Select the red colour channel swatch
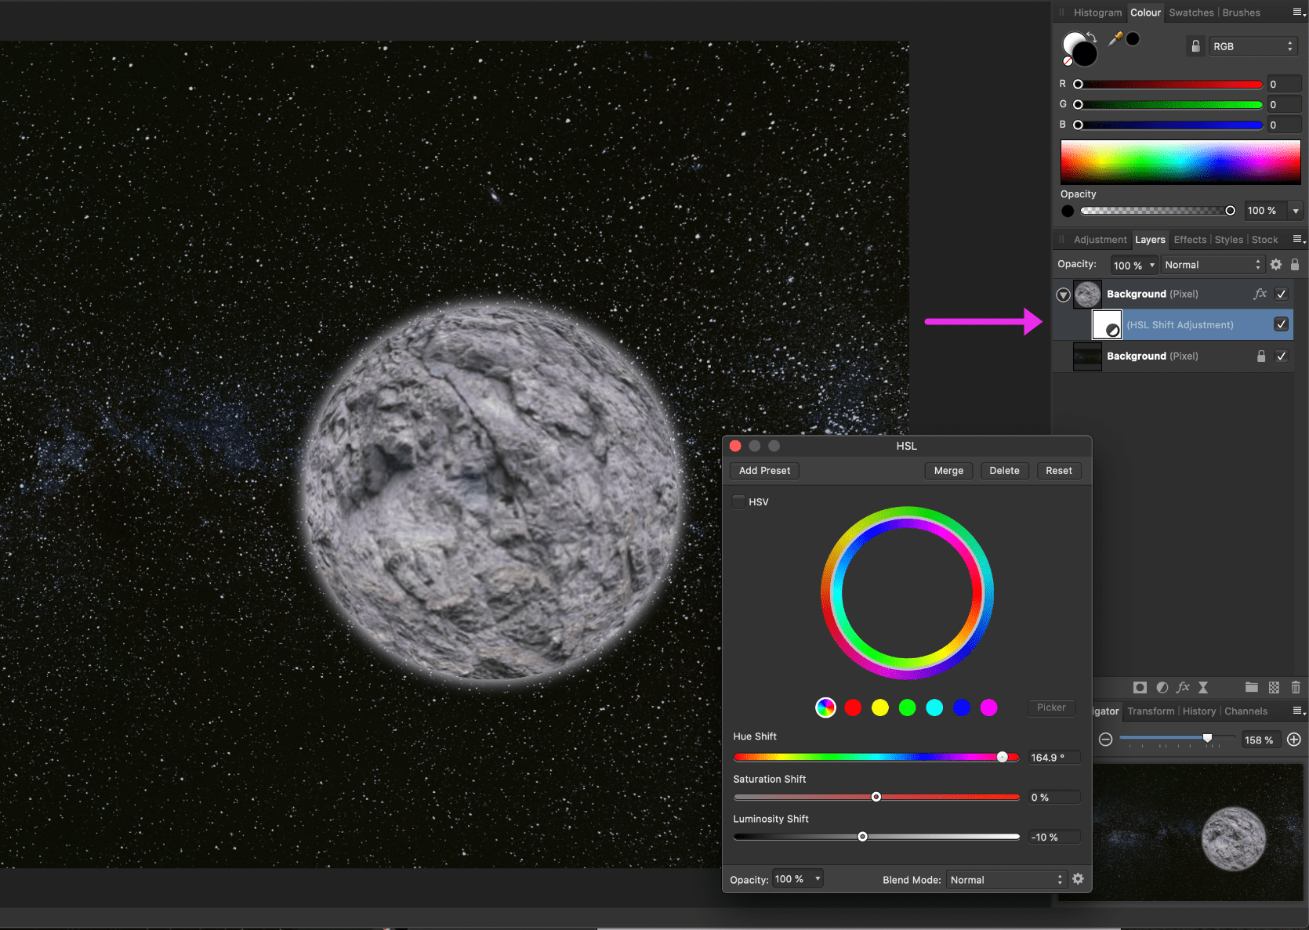 [x=853, y=707]
